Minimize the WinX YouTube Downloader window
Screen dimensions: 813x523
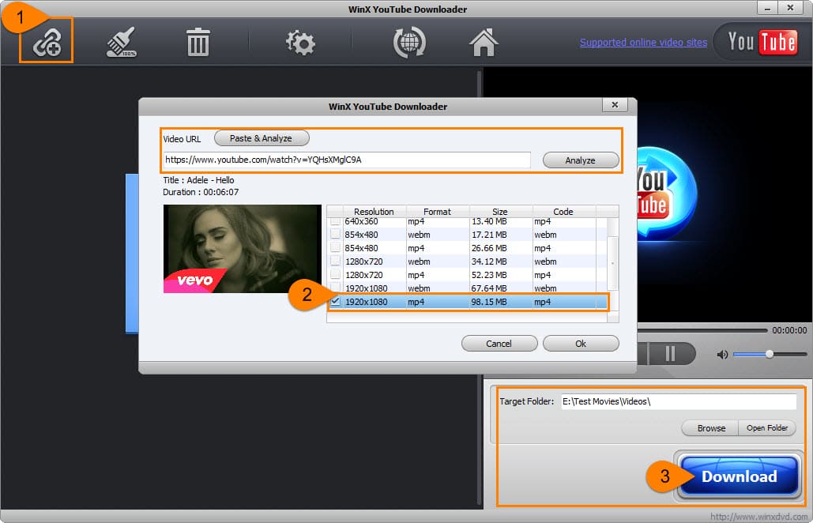(767, 8)
